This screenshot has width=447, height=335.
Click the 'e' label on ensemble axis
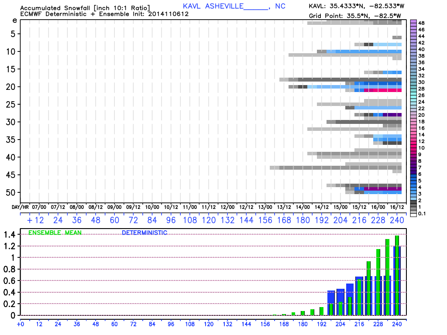click(x=14, y=21)
